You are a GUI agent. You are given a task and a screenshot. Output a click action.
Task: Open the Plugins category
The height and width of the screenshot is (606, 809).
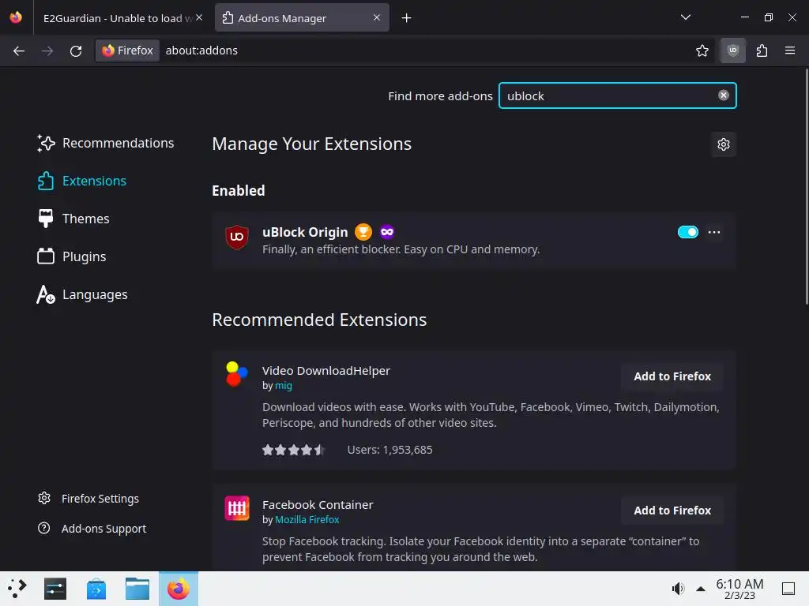click(71, 256)
